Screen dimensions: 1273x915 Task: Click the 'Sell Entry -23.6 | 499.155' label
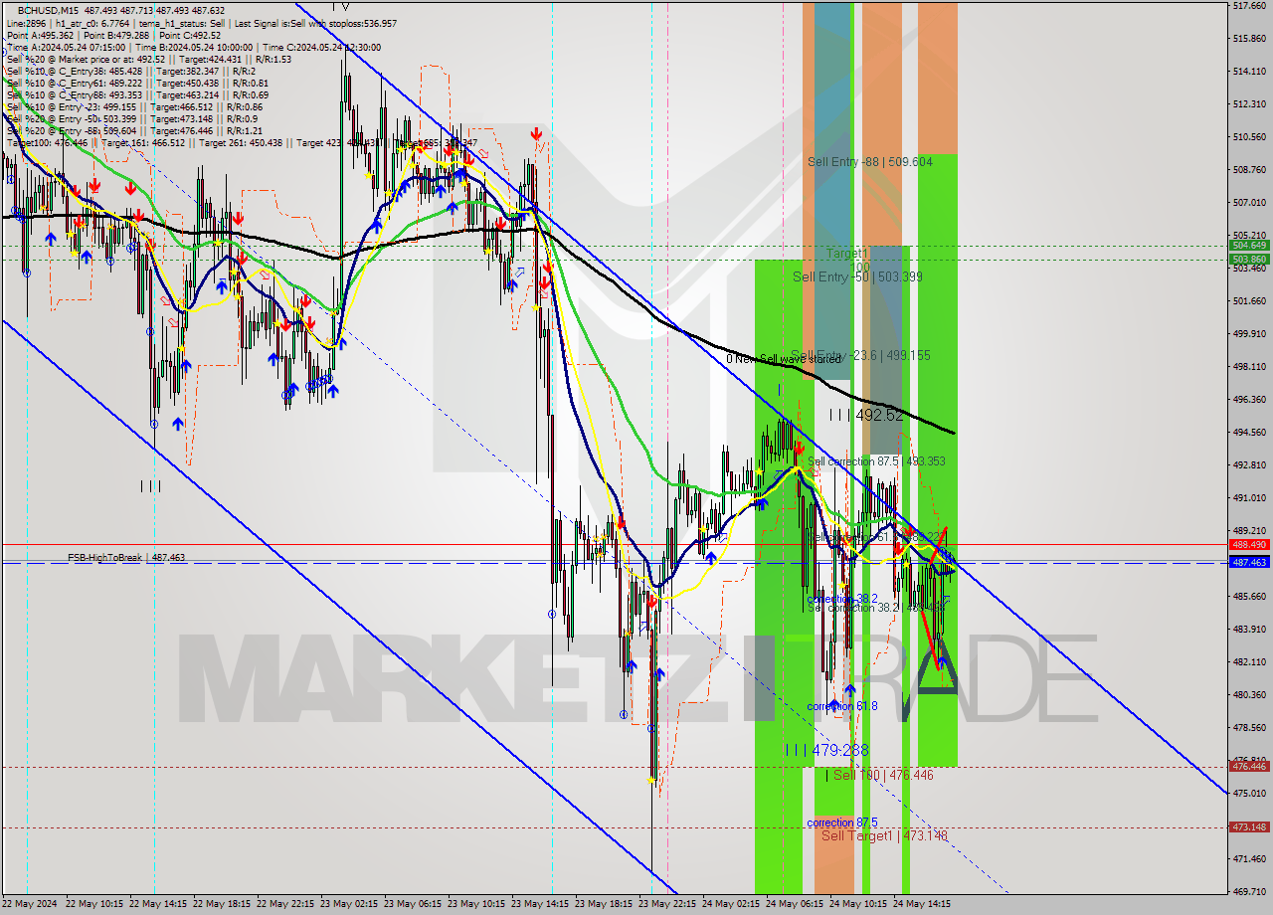861,355
